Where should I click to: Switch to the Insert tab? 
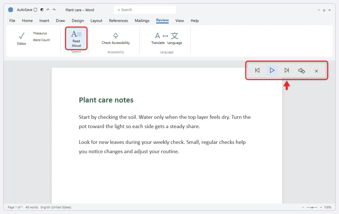click(x=44, y=21)
